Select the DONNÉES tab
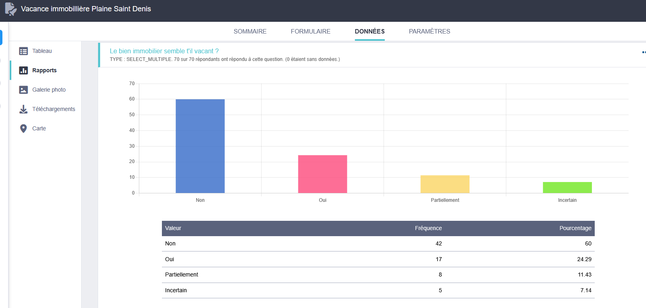 pyautogui.click(x=369, y=31)
